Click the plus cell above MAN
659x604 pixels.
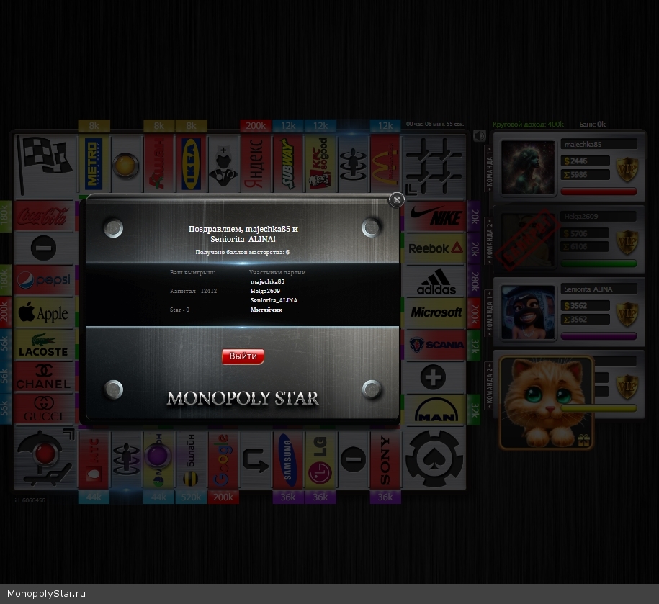pyautogui.click(x=435, y=377)
